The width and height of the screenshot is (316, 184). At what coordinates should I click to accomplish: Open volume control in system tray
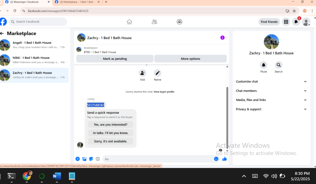274,176
